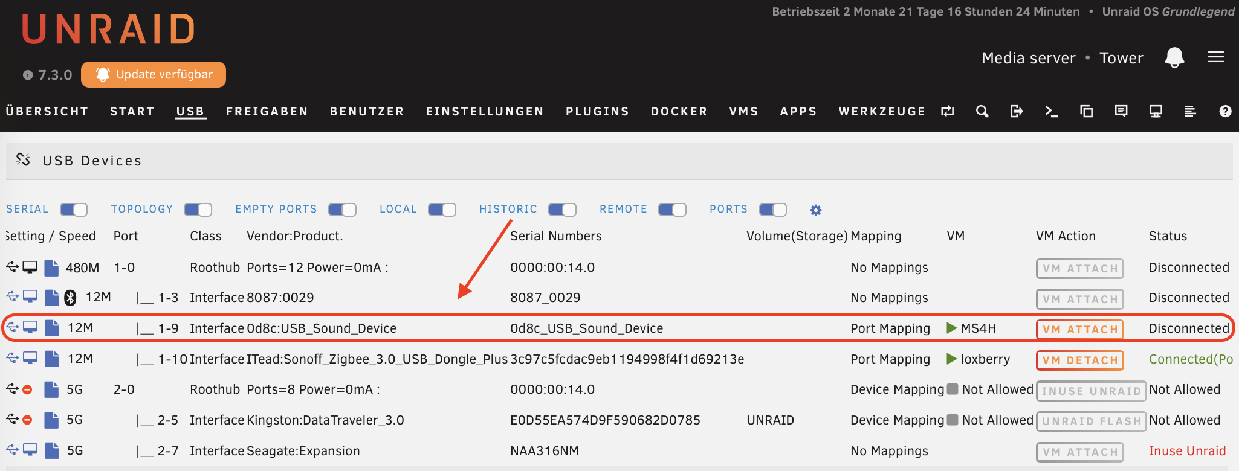Click serial E0D55EA574D9F590682D0785
Image resolution: width=1239 pixels, height=471 pixels.
click(x=605, y=420)
